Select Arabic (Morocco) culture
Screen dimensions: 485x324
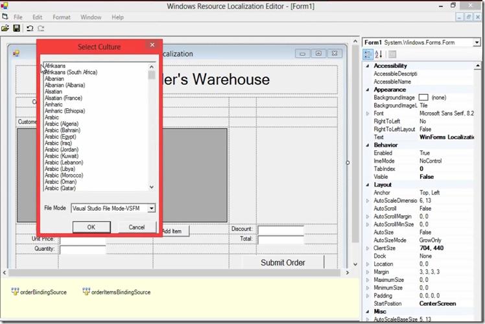pyautogui.click(x=64, y=176)
